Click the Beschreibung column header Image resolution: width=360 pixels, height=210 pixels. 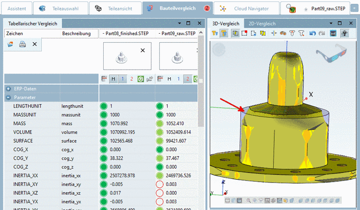[x=79, y=34]
